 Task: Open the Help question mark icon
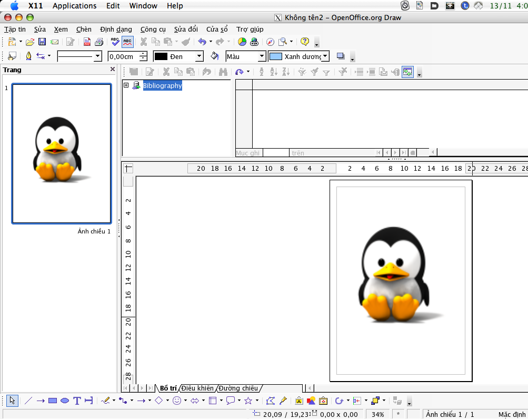click(x=305, y=42)
